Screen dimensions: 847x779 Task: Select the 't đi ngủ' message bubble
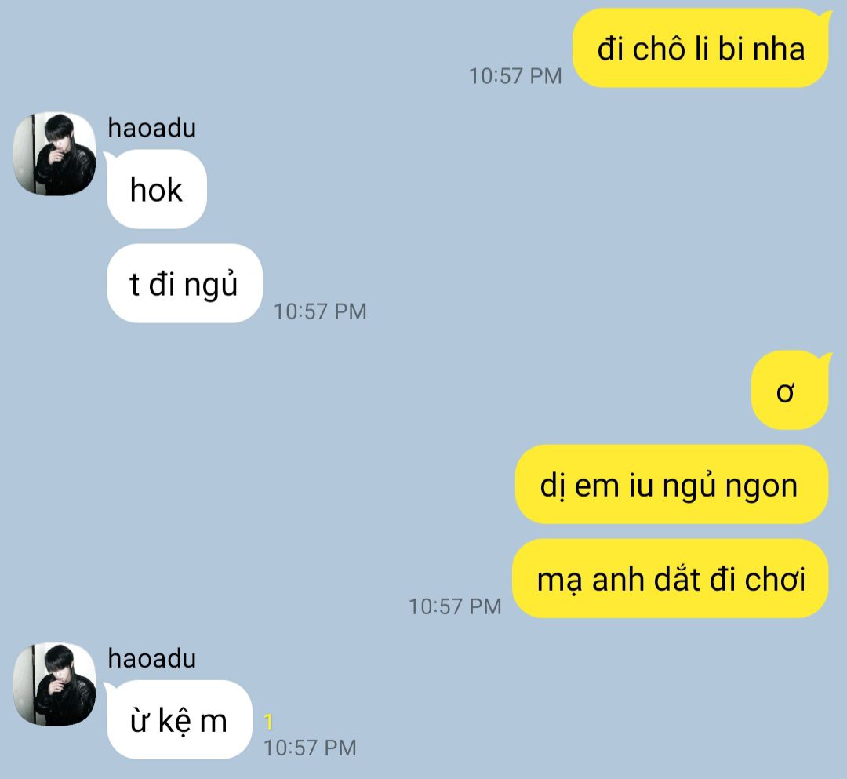[x=184, y=284]
